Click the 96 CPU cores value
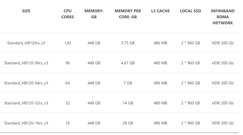243x135 pixels. pos(68,63)
